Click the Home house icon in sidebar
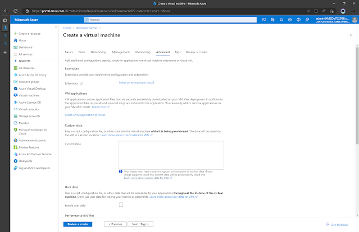 15,40
